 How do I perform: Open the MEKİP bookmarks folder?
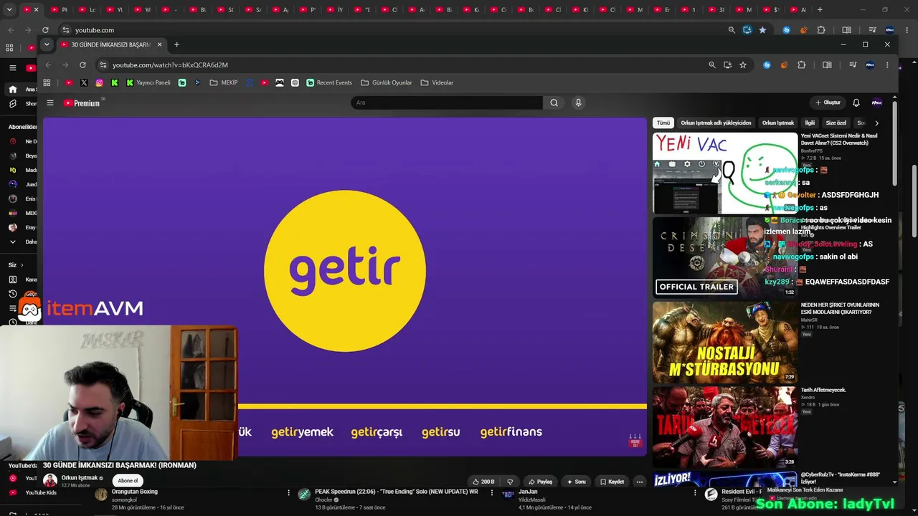pos(224,82)
